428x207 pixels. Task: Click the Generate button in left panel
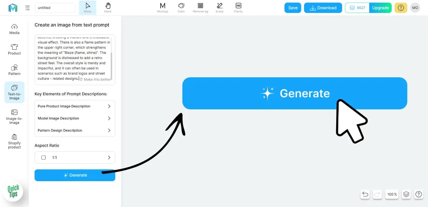click(75, 175)
